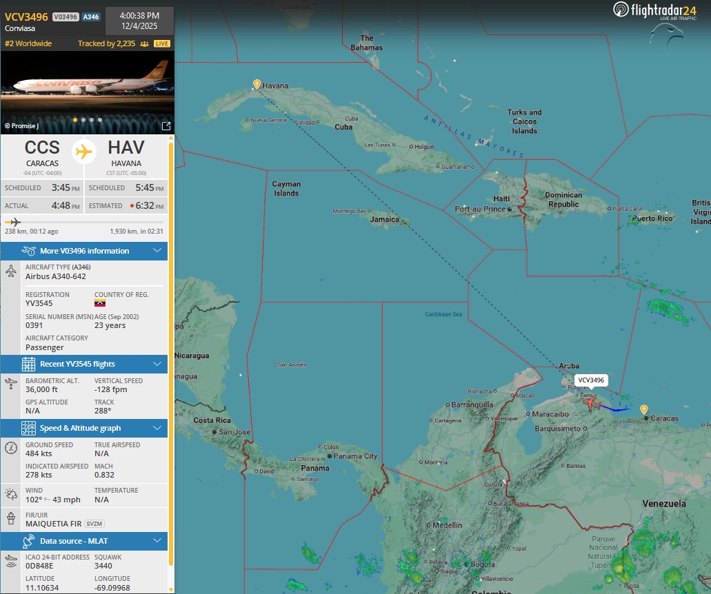Click the side panel orange scrollbar

pos(171,354)
